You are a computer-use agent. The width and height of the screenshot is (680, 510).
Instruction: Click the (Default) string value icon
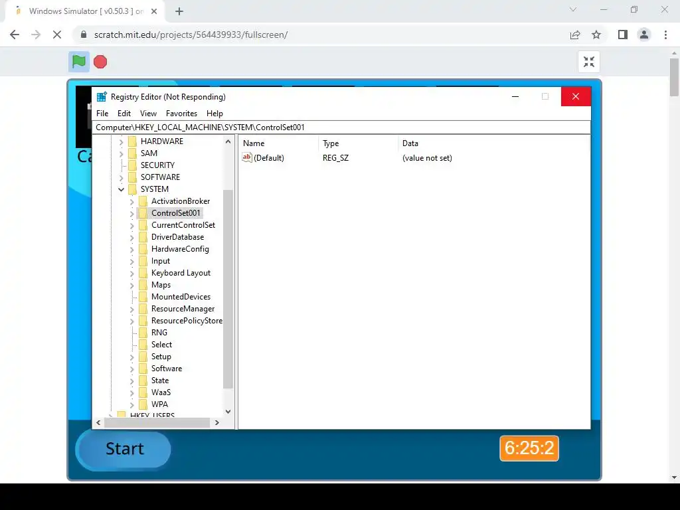(x=247, y=158)
